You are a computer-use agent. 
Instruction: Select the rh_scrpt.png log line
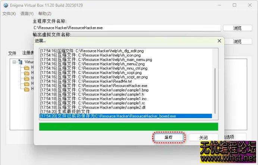pyautogui.click(x=126, y=73)
